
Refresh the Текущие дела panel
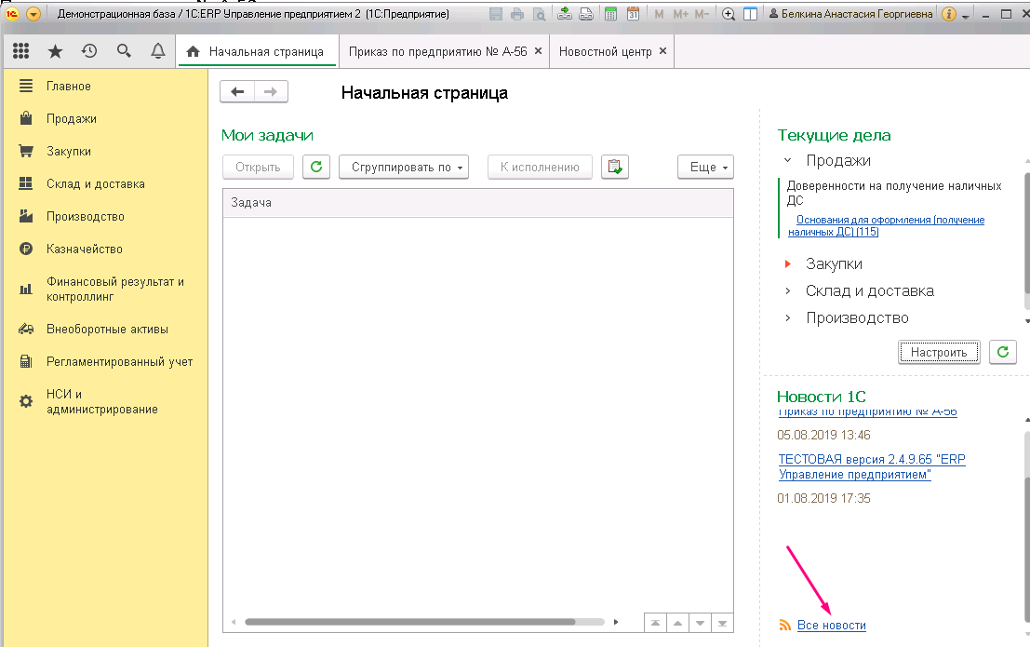[x=1003, y=353]
